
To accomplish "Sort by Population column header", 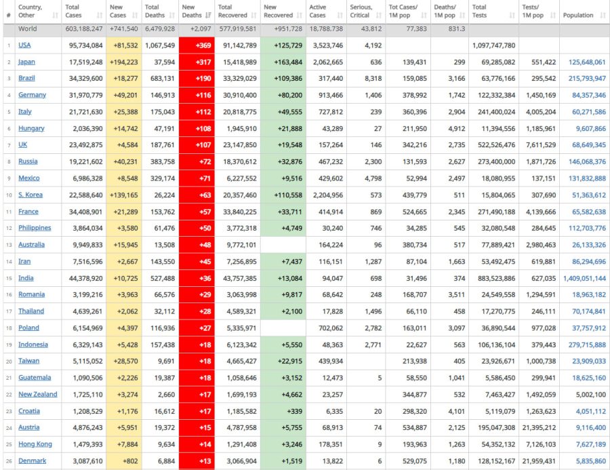I will point(584,12).
